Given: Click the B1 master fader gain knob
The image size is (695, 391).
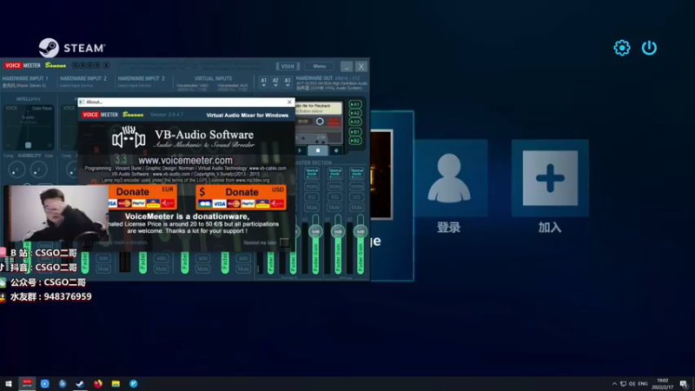Looking at the screenshot, I should coord(338,231).
